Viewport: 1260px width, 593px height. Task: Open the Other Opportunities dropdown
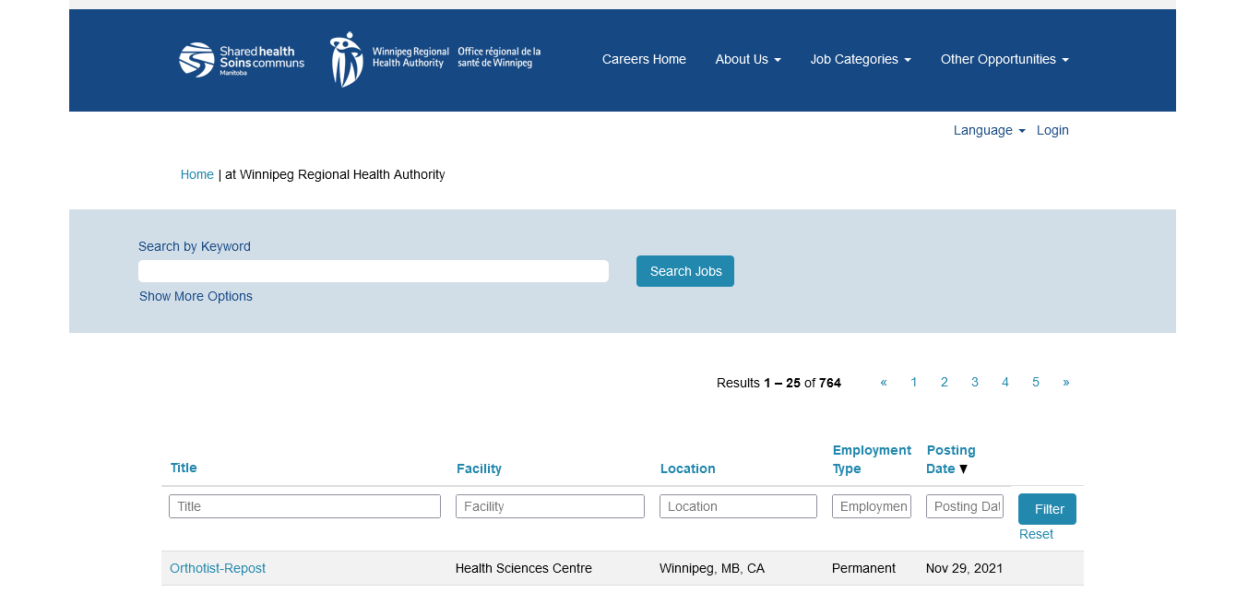click(x=1004, y=59)
